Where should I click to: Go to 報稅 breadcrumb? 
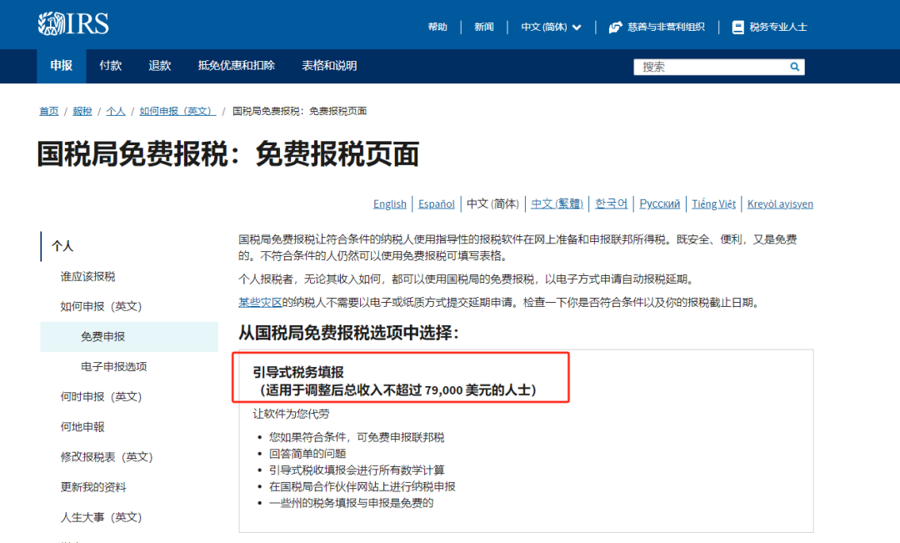tap(82, 111)
